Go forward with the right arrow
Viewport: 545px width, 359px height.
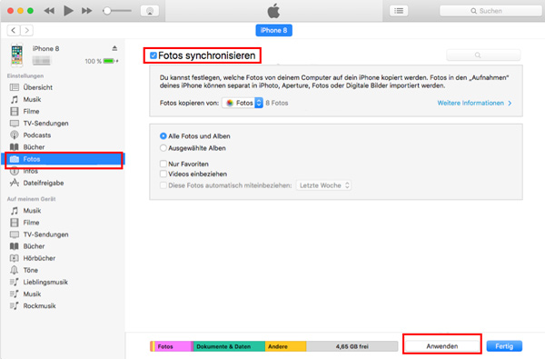[x=26, y=31]
